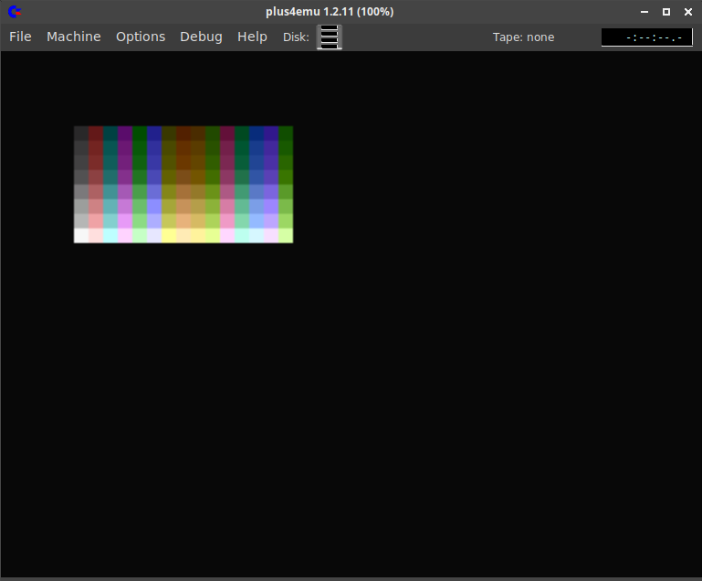
Task: Open the File menu
Action: (x=20, y=37)
